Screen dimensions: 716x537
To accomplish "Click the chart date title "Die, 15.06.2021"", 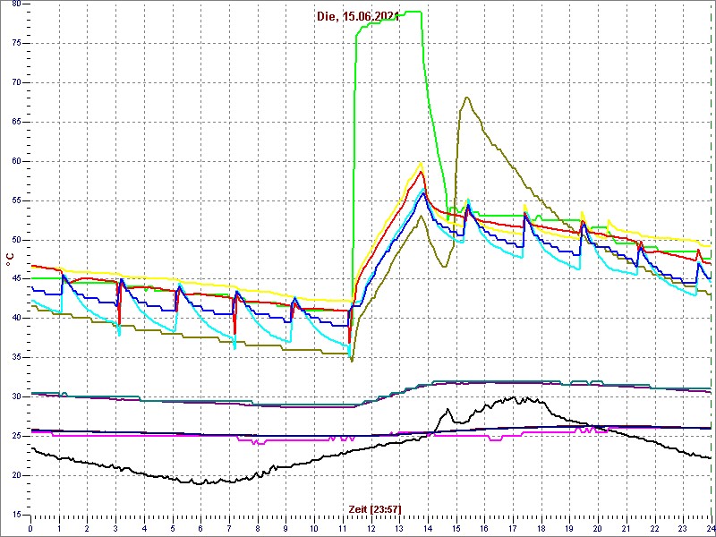I will coord(359,16).
